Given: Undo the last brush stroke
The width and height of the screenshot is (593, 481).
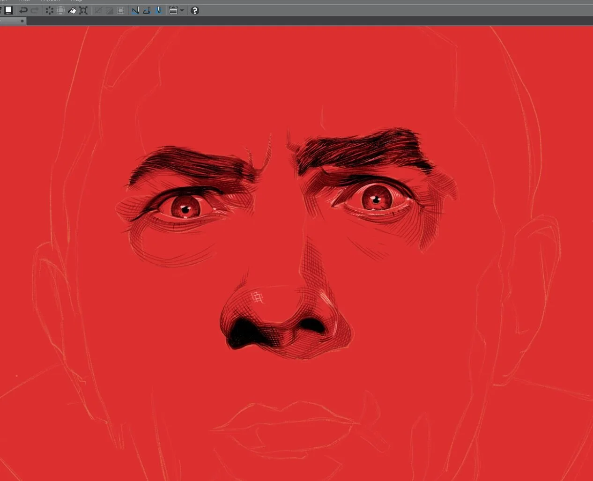Looking at the screenshot, I should pos(23,10).
